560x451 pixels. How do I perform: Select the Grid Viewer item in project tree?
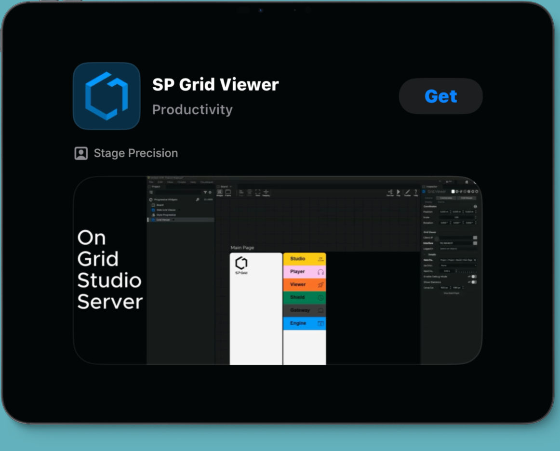click(163, 220)
